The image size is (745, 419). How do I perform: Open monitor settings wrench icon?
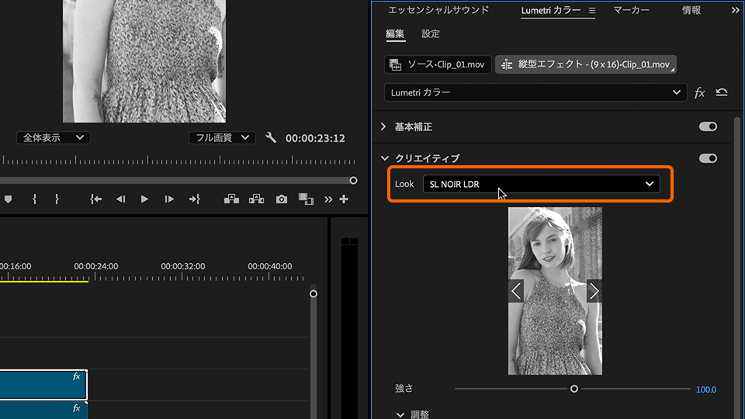(x=271, y=138)
